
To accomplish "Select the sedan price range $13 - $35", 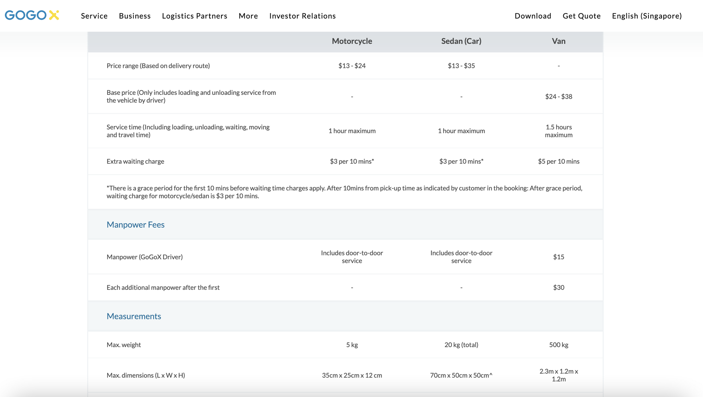I will 461,66.
